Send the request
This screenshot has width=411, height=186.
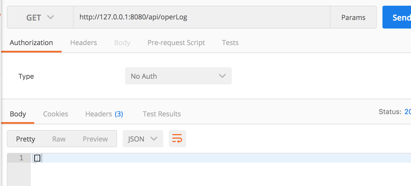(x=398, y=17)
